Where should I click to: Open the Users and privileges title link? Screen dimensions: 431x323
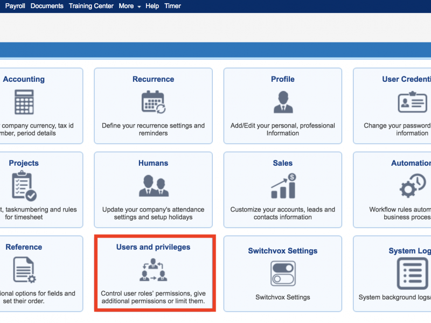point(154,247)
